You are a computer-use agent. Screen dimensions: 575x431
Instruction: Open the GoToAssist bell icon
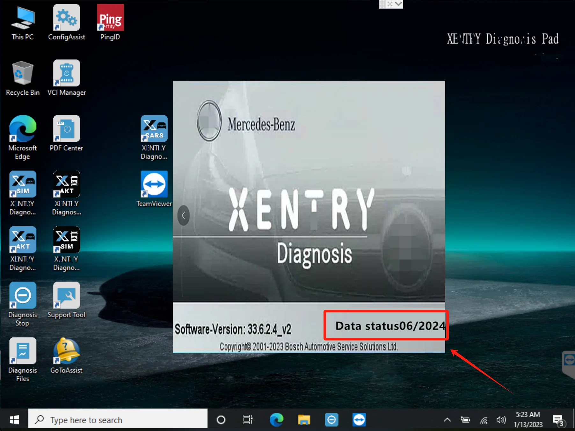pyautogui.click(x=66, y=356)
